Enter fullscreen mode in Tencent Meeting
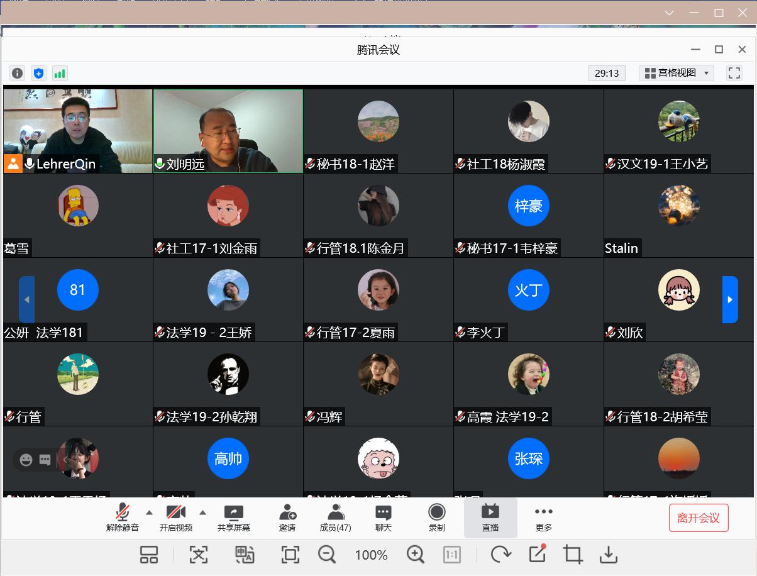The image size is (757, 576). point(734,73)
